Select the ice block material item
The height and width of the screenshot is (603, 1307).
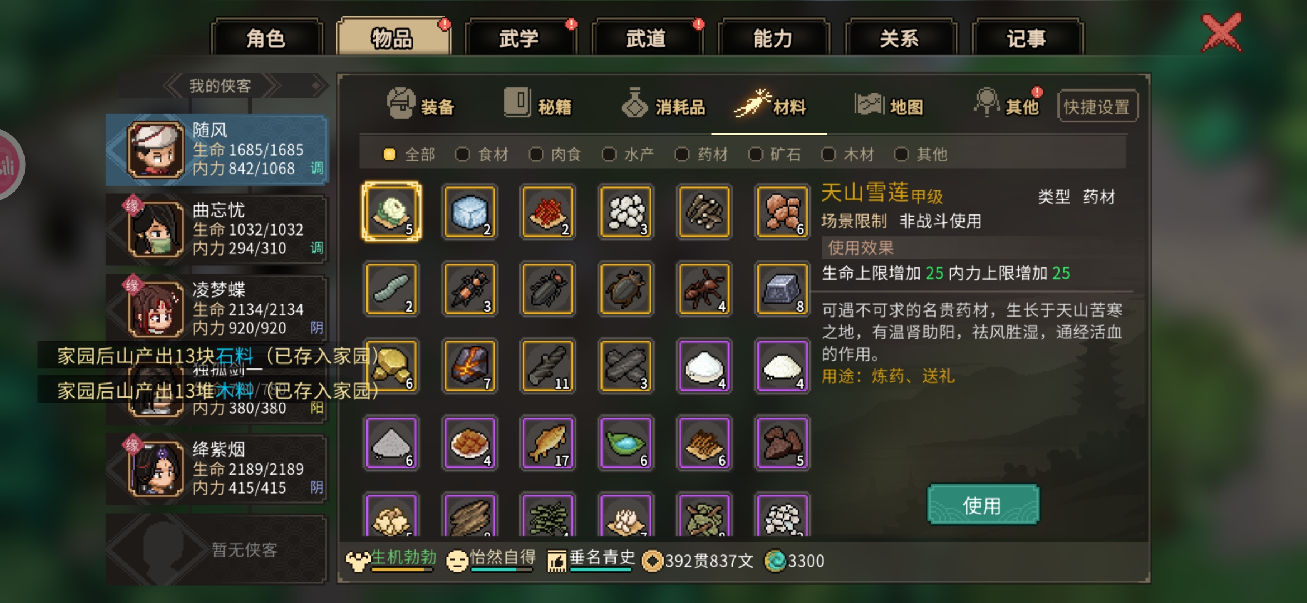pos(470,212)
